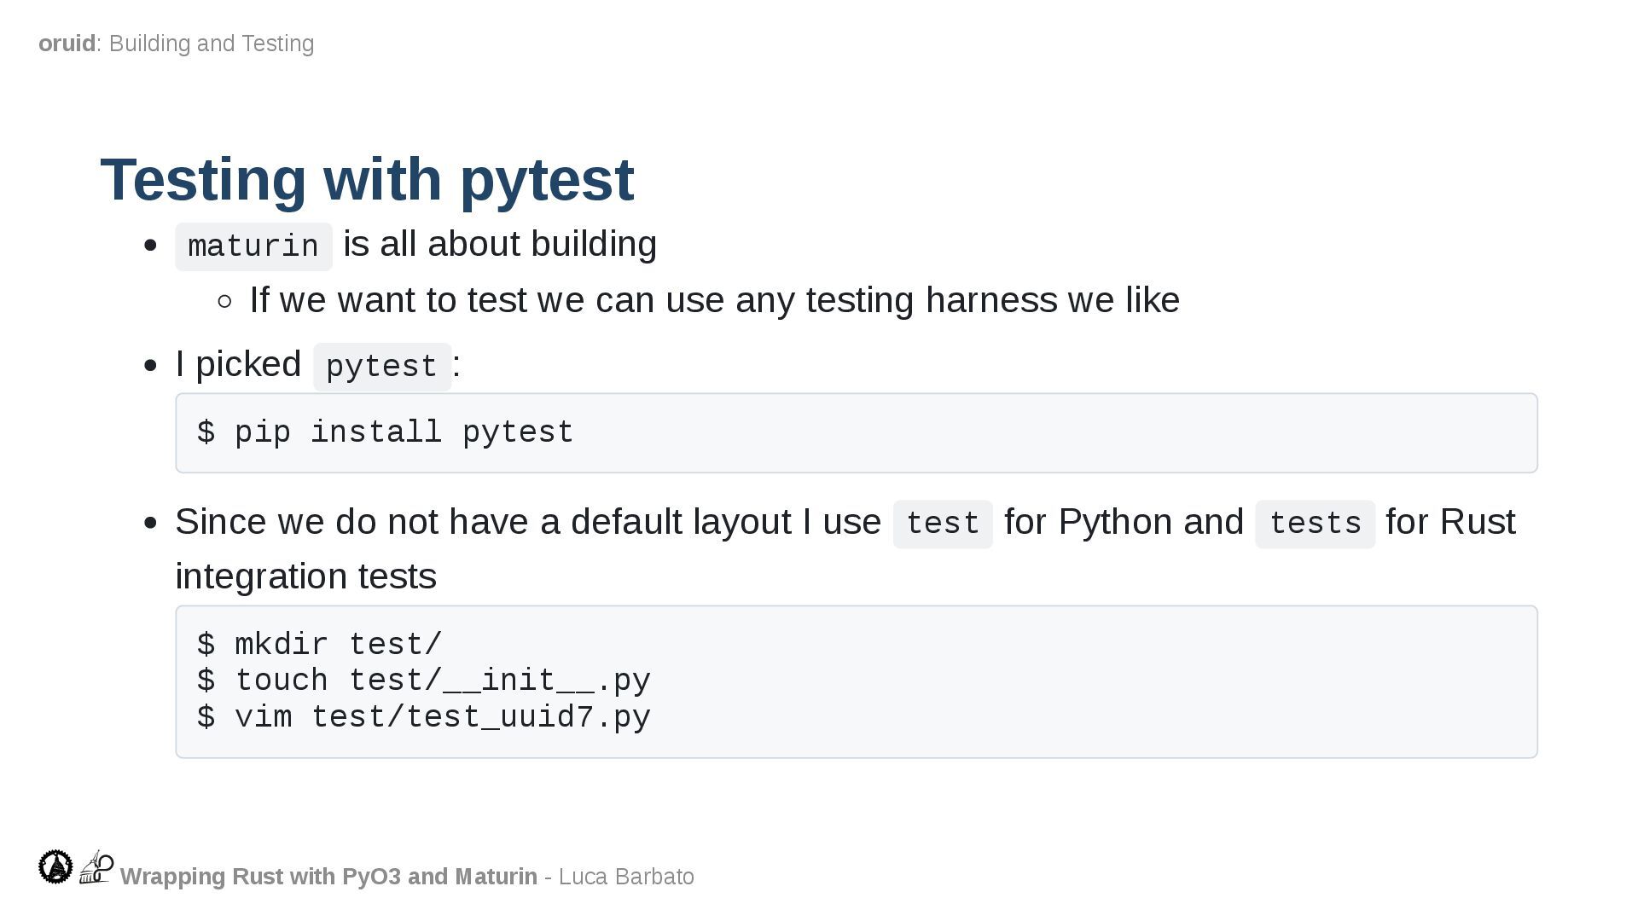Click the "pytest" inline code tag
This screenshot has height=921, width=1638.
click(x=381, y=367)
